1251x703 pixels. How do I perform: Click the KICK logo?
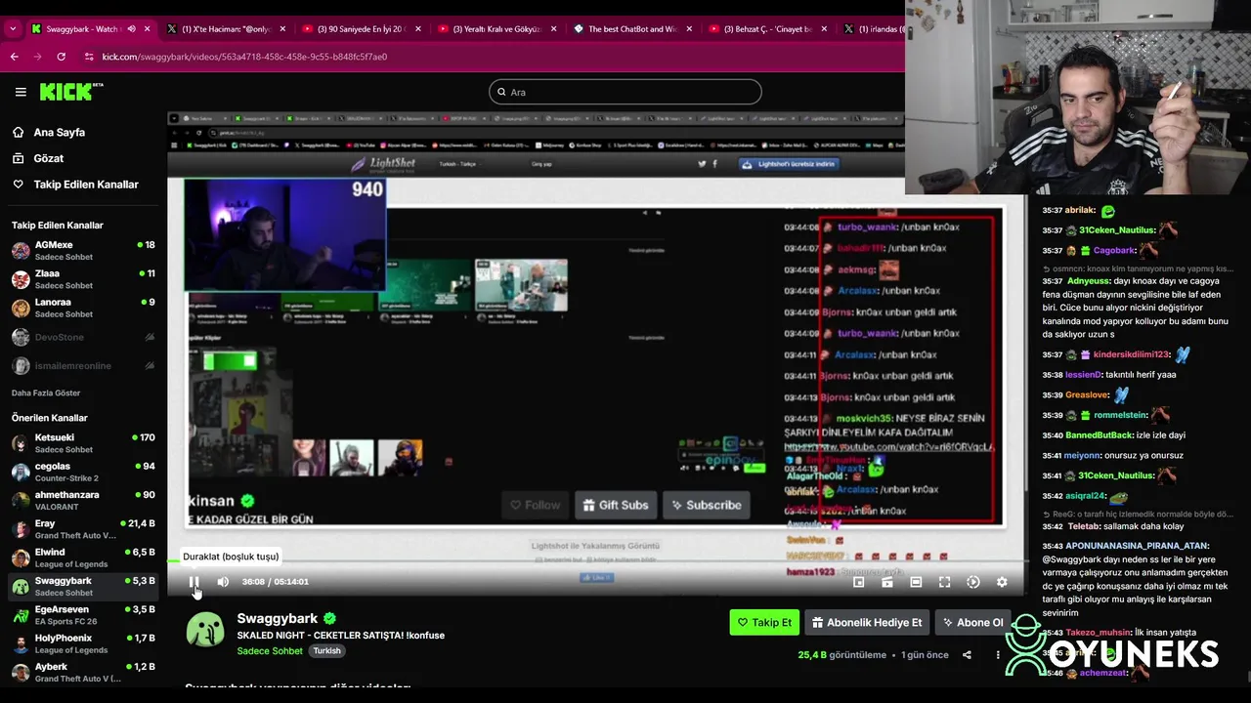tap(71, 92)
